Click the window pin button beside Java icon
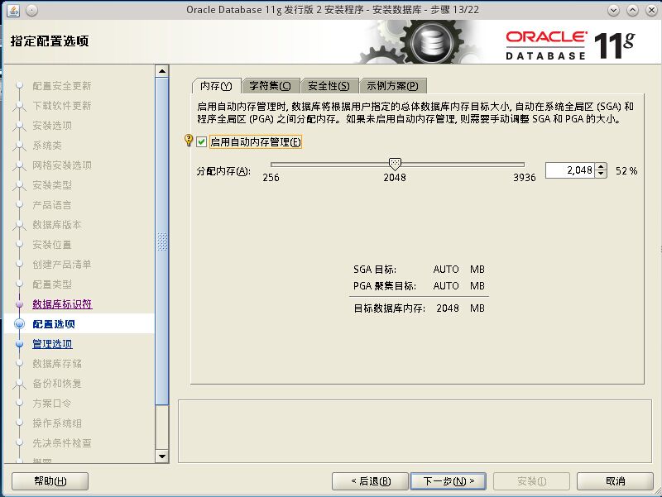662x497 pixels. (x=31, y=10)
